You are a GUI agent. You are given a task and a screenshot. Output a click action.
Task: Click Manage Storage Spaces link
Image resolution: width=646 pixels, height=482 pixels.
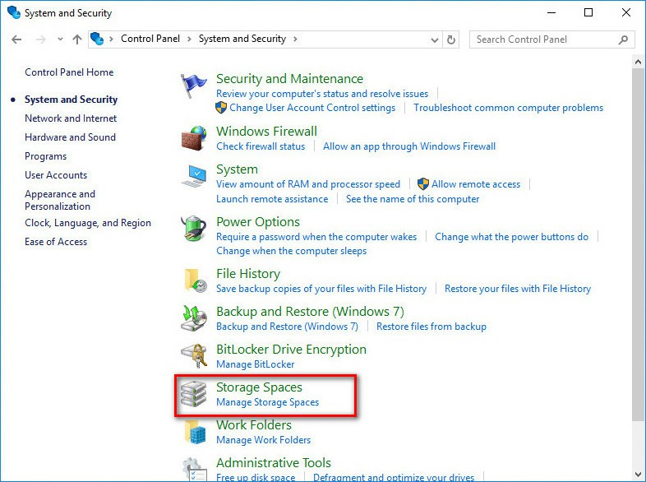267,402
